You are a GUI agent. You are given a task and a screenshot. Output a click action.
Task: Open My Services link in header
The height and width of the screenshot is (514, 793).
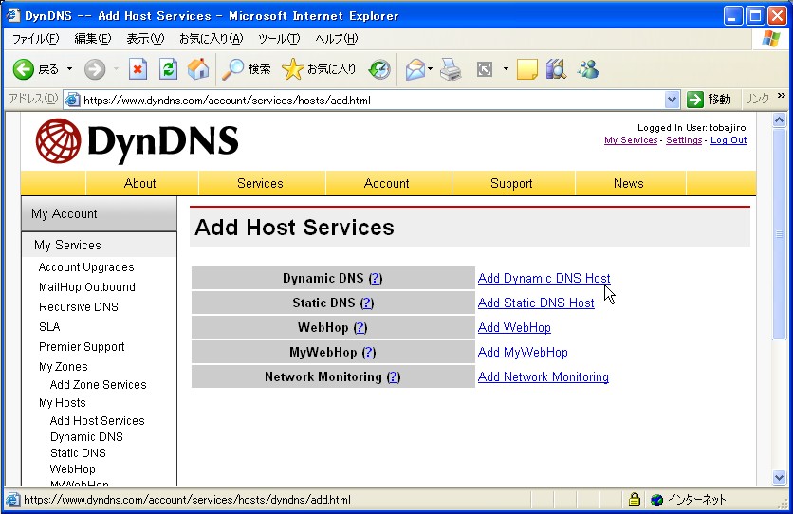tap(631, 140)
